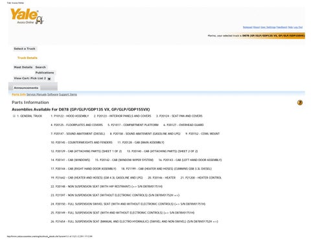This screenshot has width=311, height=241.
Task: Open View Cart: Pick List 2
Action: [30, 78]
